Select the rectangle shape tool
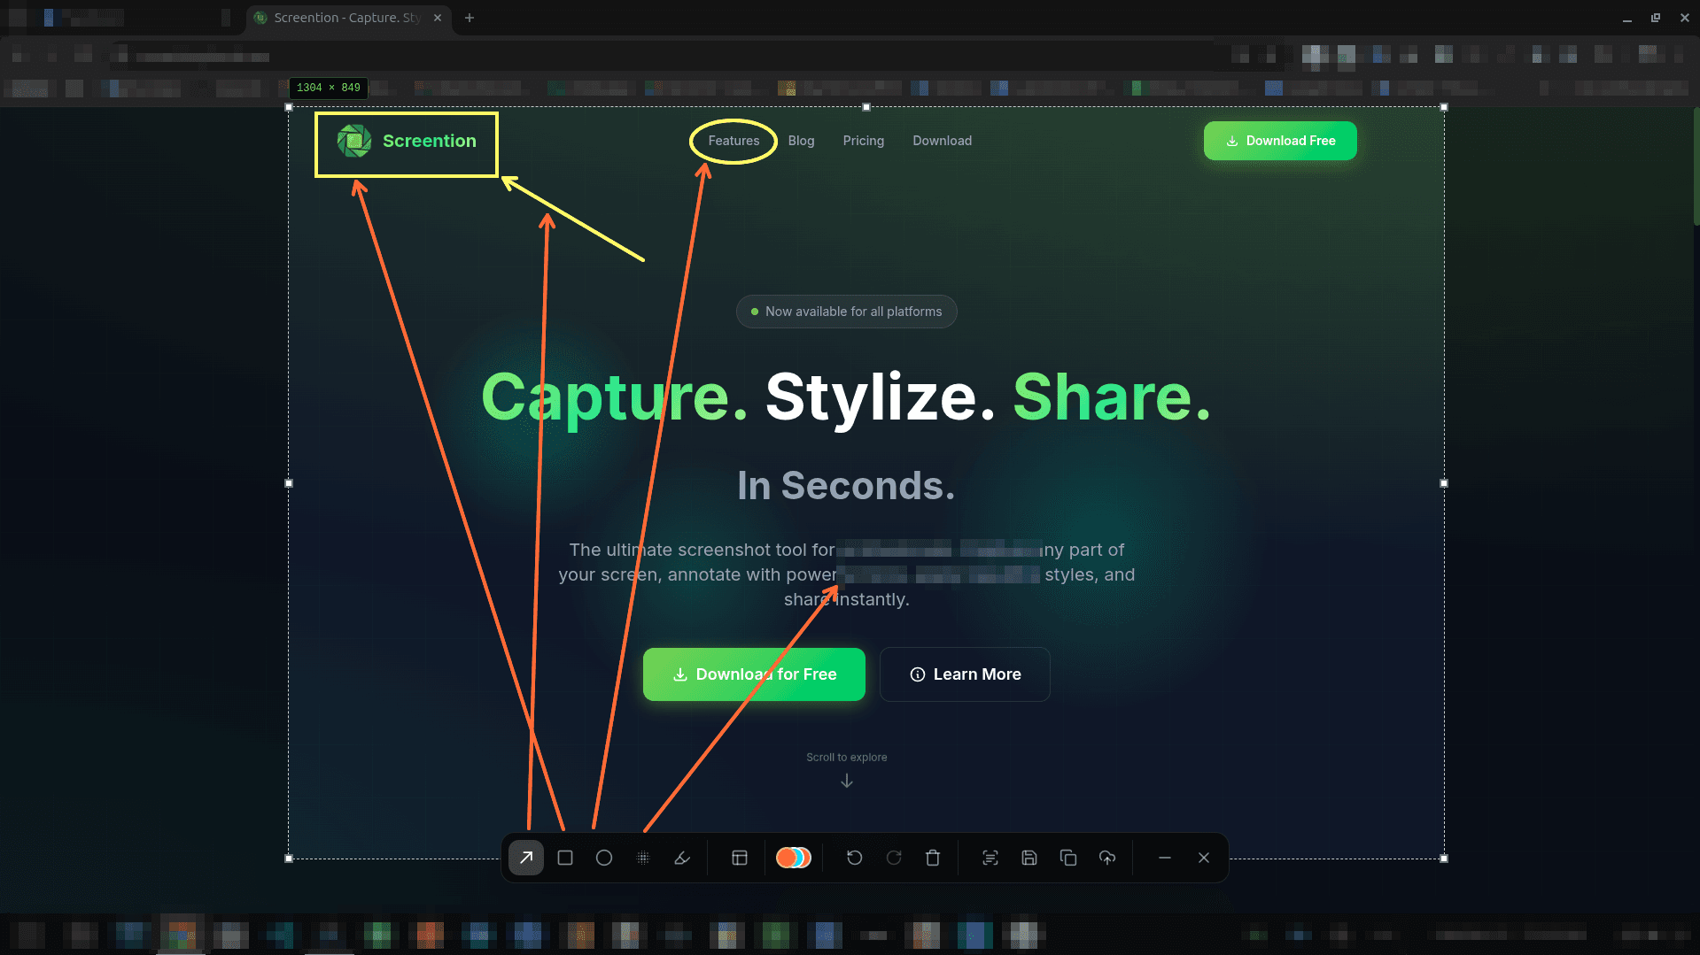Viewport: 1700px width, 955px height. (x=565, y=858)
